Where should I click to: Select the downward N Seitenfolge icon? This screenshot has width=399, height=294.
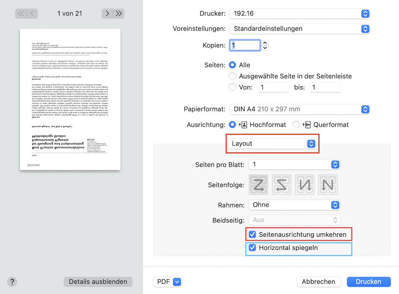coord(304,184)
